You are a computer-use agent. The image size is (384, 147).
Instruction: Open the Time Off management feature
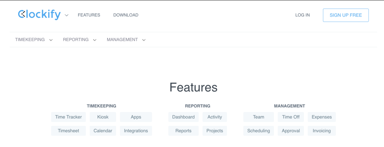(291, 117)
